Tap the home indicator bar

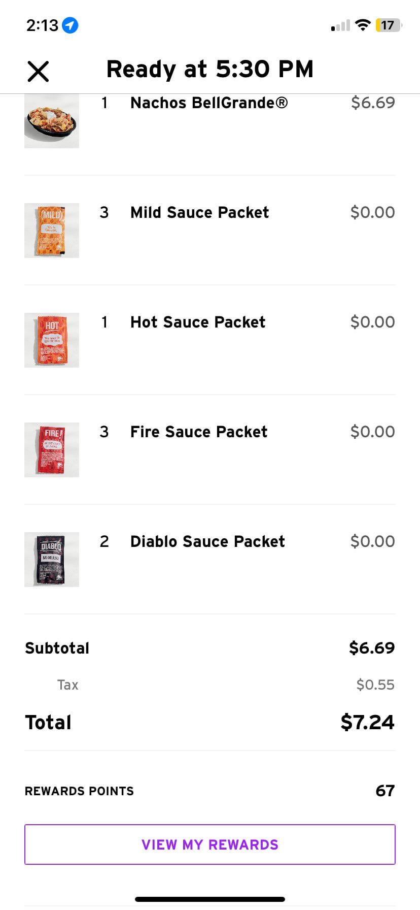(210, 899)
